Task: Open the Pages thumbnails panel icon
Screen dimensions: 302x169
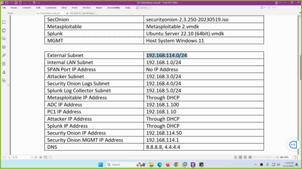Action: [x=4, y=31]
